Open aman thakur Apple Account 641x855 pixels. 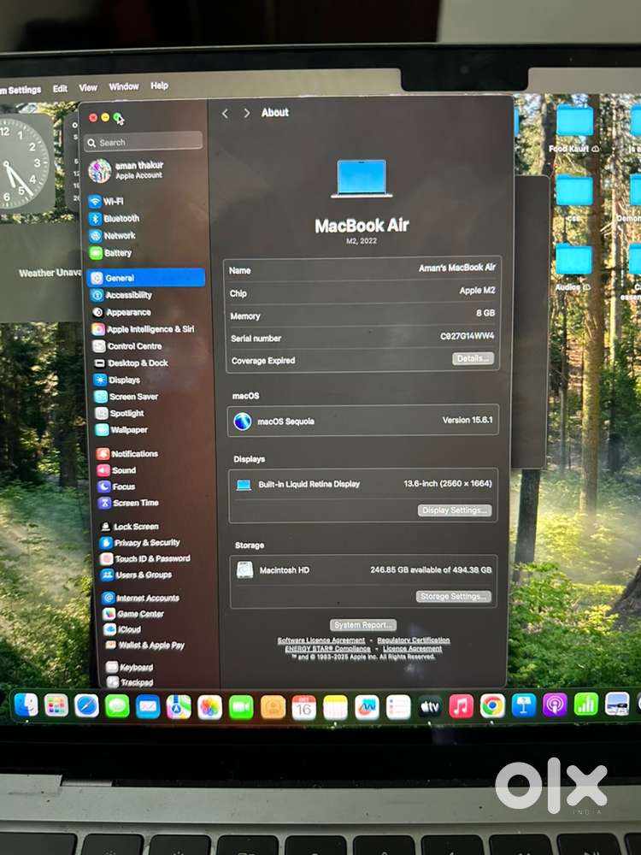(137, 170)
